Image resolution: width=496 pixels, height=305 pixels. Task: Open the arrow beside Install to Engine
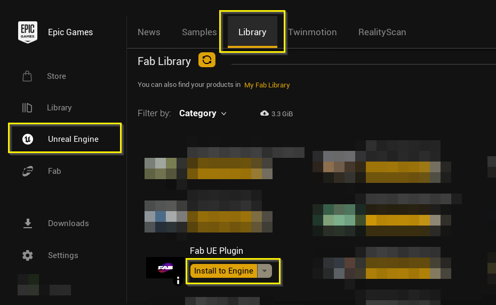tap(265, 271)
